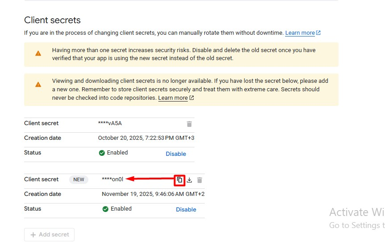Open Learn more link in the secure storage warning
This screenshot has height=244, width=385.
(x=173, y=98)
